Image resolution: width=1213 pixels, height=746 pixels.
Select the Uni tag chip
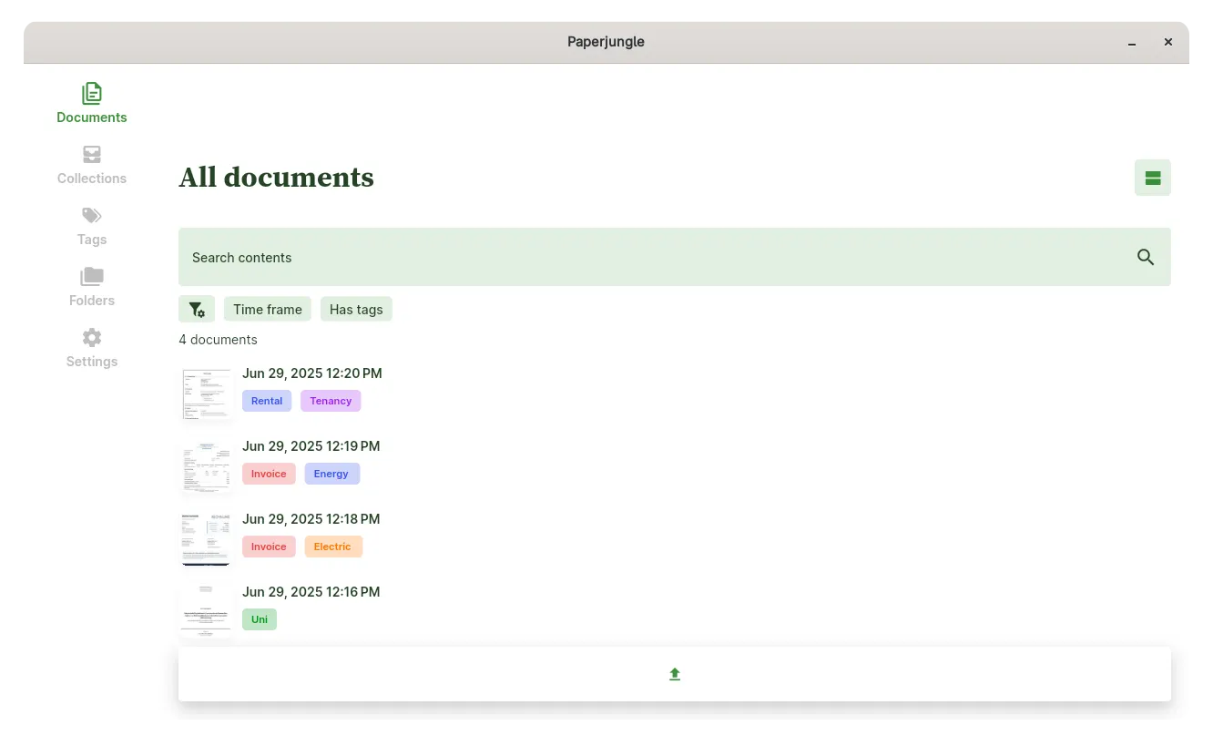pyautogui.click(x=260, y=619)
